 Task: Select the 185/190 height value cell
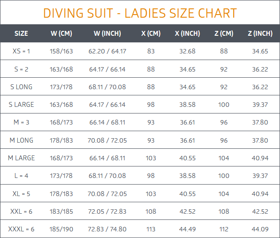tap(61, 229)
